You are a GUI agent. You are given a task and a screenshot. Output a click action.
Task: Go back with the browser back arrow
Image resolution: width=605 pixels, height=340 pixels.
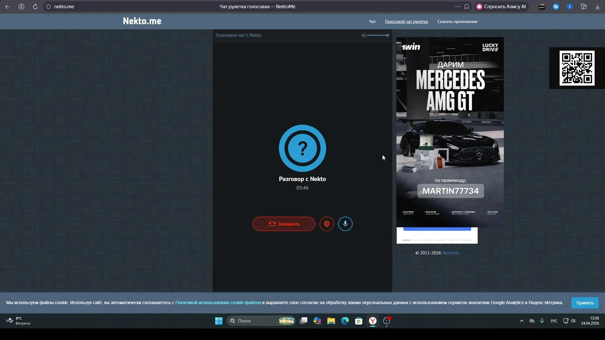point(8,7)
